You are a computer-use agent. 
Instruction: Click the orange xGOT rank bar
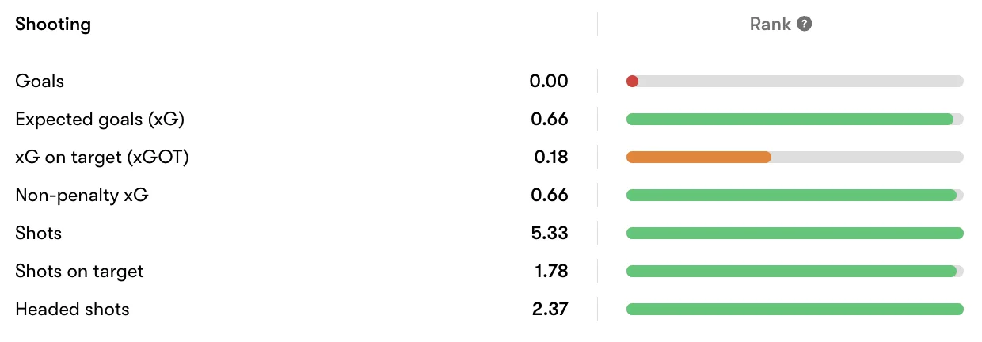click(x=698, y=157)
